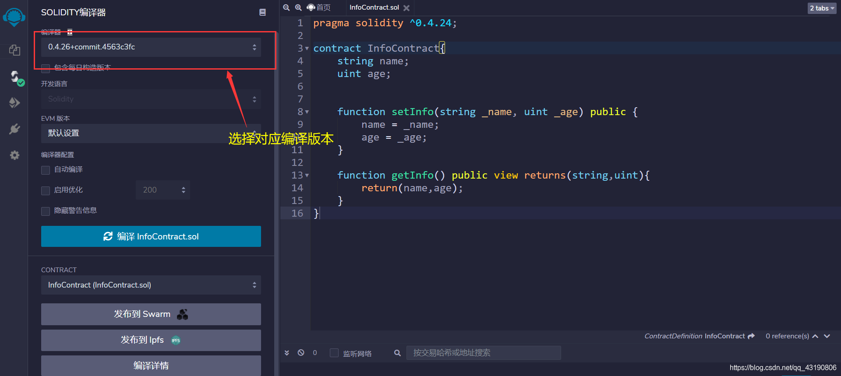Click Publish on Swarm button

(151, 314)
